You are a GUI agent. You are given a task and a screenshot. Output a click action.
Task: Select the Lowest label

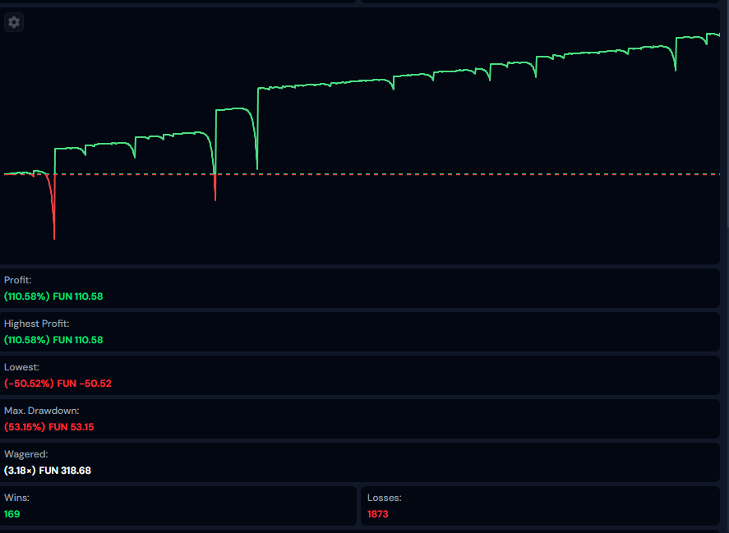tap(21, 367)
